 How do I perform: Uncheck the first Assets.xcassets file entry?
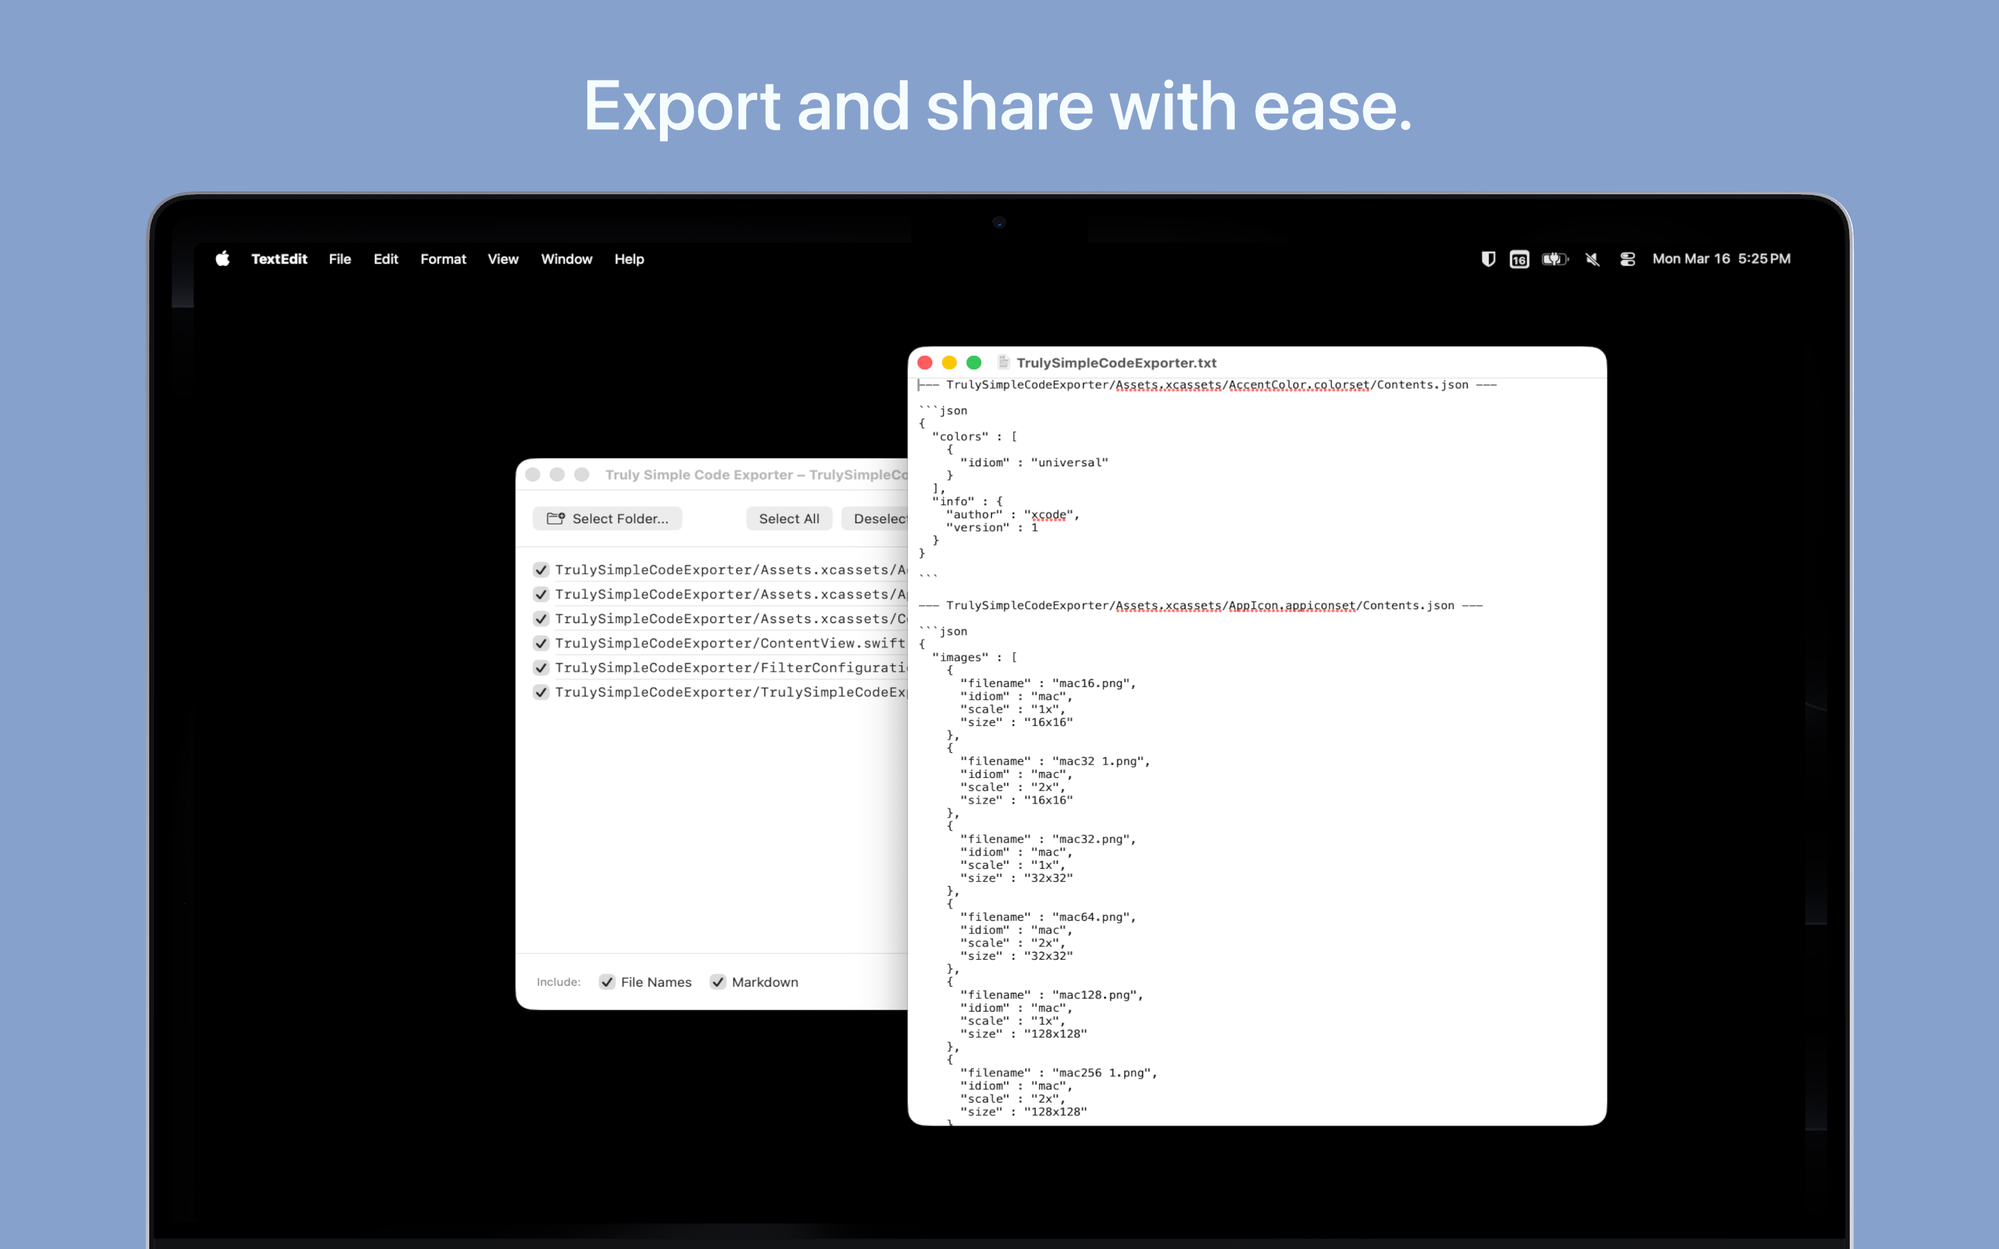click(x=541, y=569)
